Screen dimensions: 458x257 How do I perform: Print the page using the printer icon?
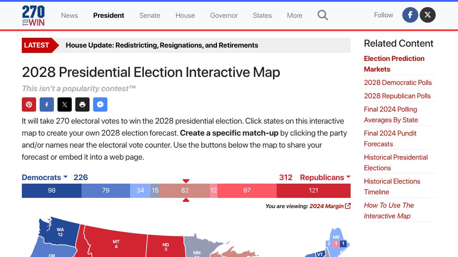tap(82, 104)
